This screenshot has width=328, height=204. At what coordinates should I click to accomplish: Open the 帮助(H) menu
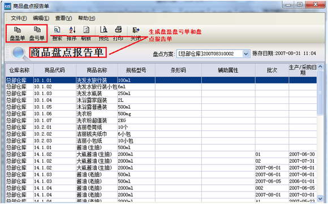87,18
